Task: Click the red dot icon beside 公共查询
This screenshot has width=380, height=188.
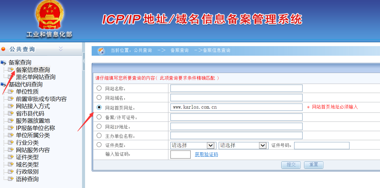Action: pyautogui.click(x=3, y=49)
